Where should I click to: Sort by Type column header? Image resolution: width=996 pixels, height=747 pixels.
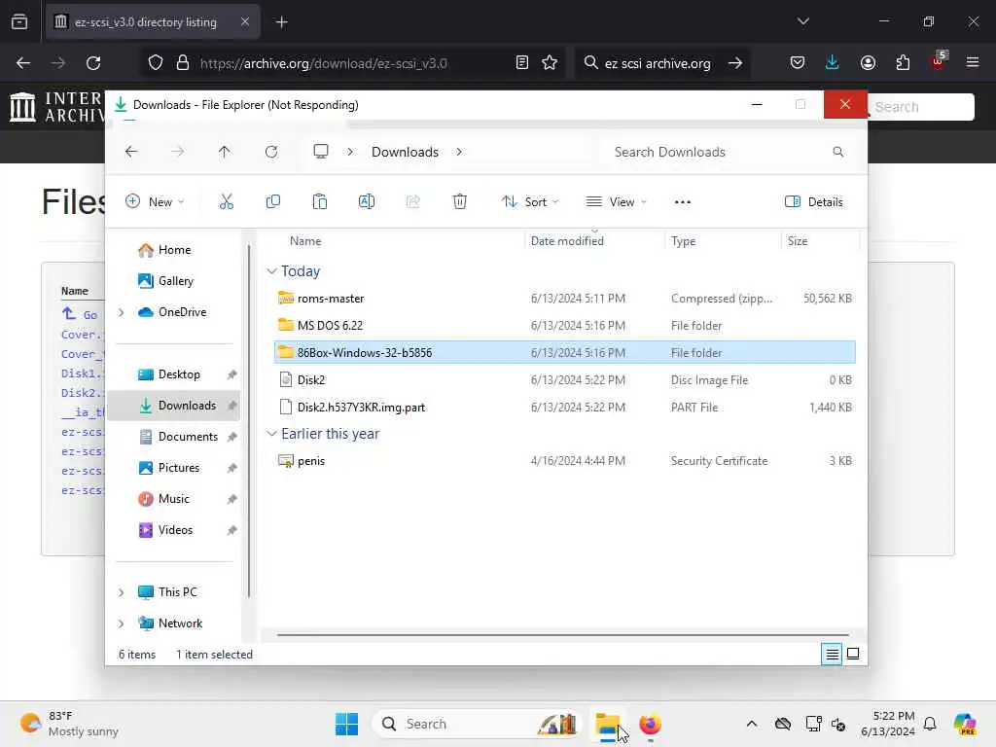[x=684, y=241]
